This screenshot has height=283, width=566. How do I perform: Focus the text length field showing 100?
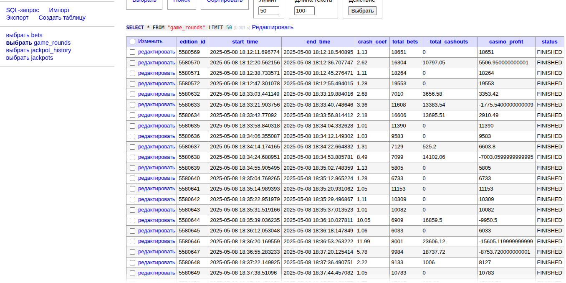[304, 11]
